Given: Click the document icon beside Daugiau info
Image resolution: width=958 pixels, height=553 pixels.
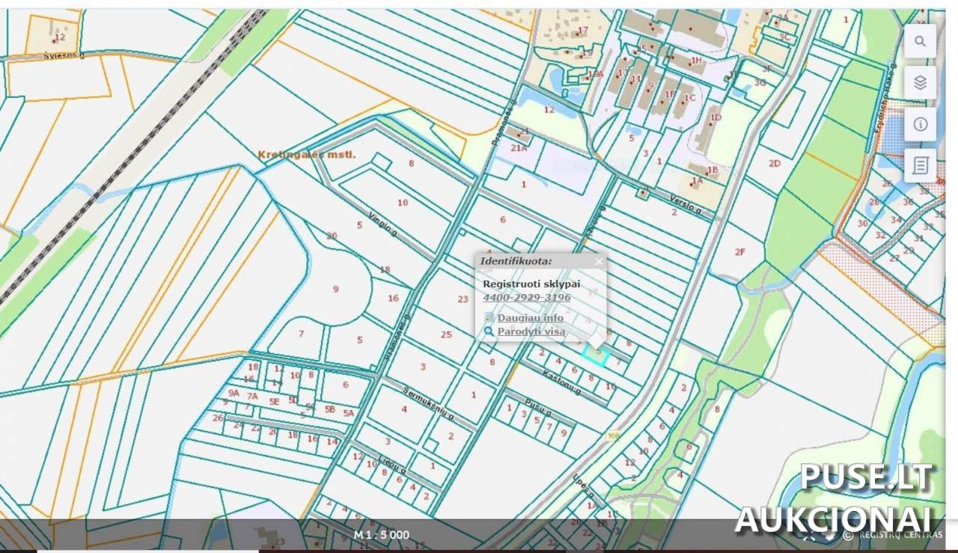Looking at the screenshot, I should (x=489, y=318).
